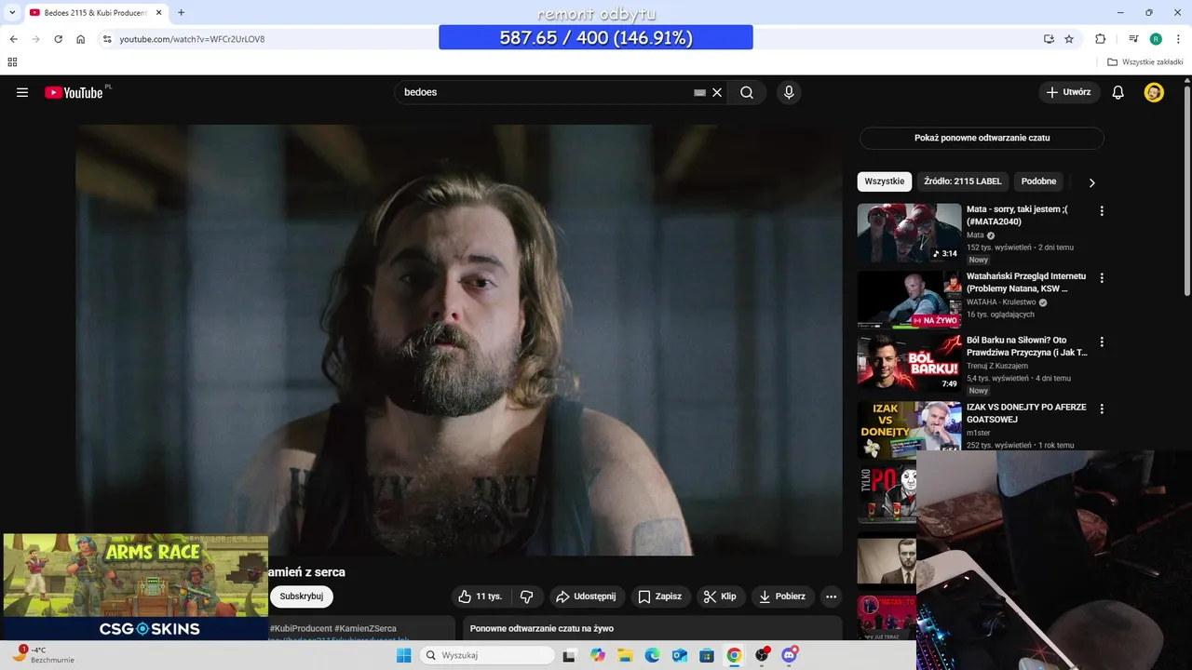
Task: Open the WATAHA - Krulestwo channel name
Action: point(1002,302)
